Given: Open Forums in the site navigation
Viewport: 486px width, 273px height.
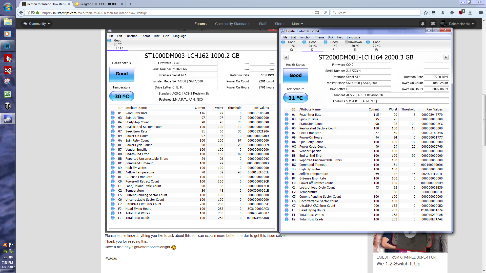Looking at the screenshot, I should [x=200, y=24].
